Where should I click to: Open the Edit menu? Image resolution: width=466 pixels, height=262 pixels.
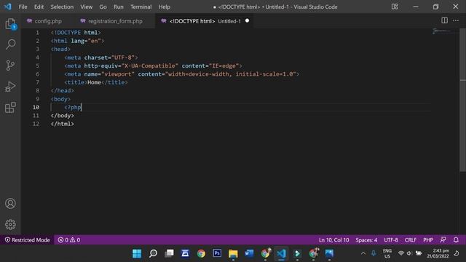click(39, 7)
